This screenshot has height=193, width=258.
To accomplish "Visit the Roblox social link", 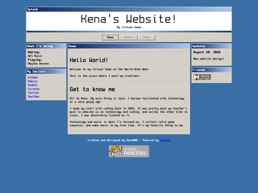I will click(x=33, y=81).
